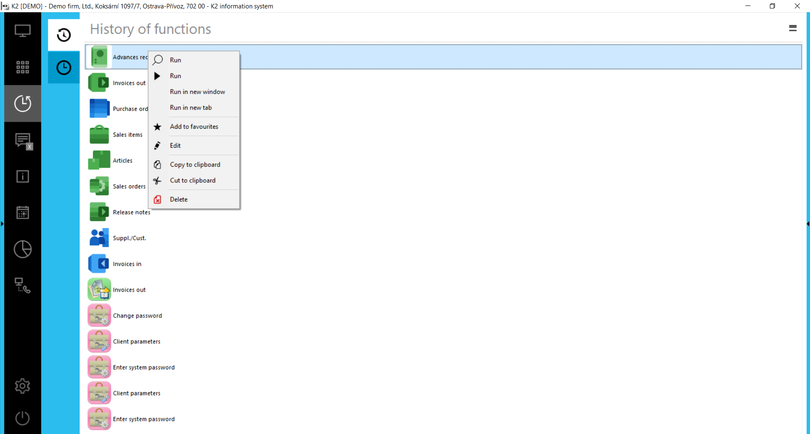Select the Advances function icon
Viewport: 810px width, 434px height.
click(x=99, y=57)
